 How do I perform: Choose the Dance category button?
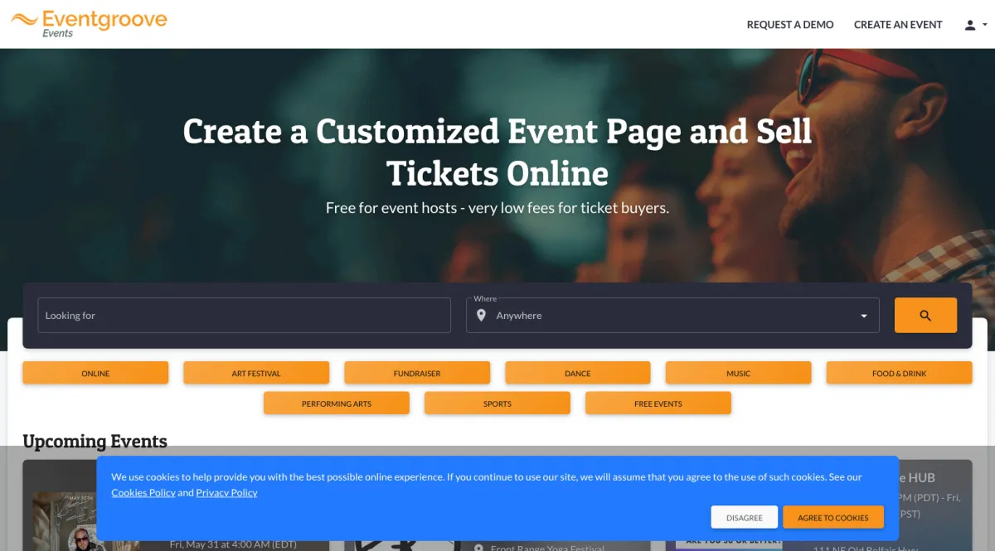tap(578, 374)
